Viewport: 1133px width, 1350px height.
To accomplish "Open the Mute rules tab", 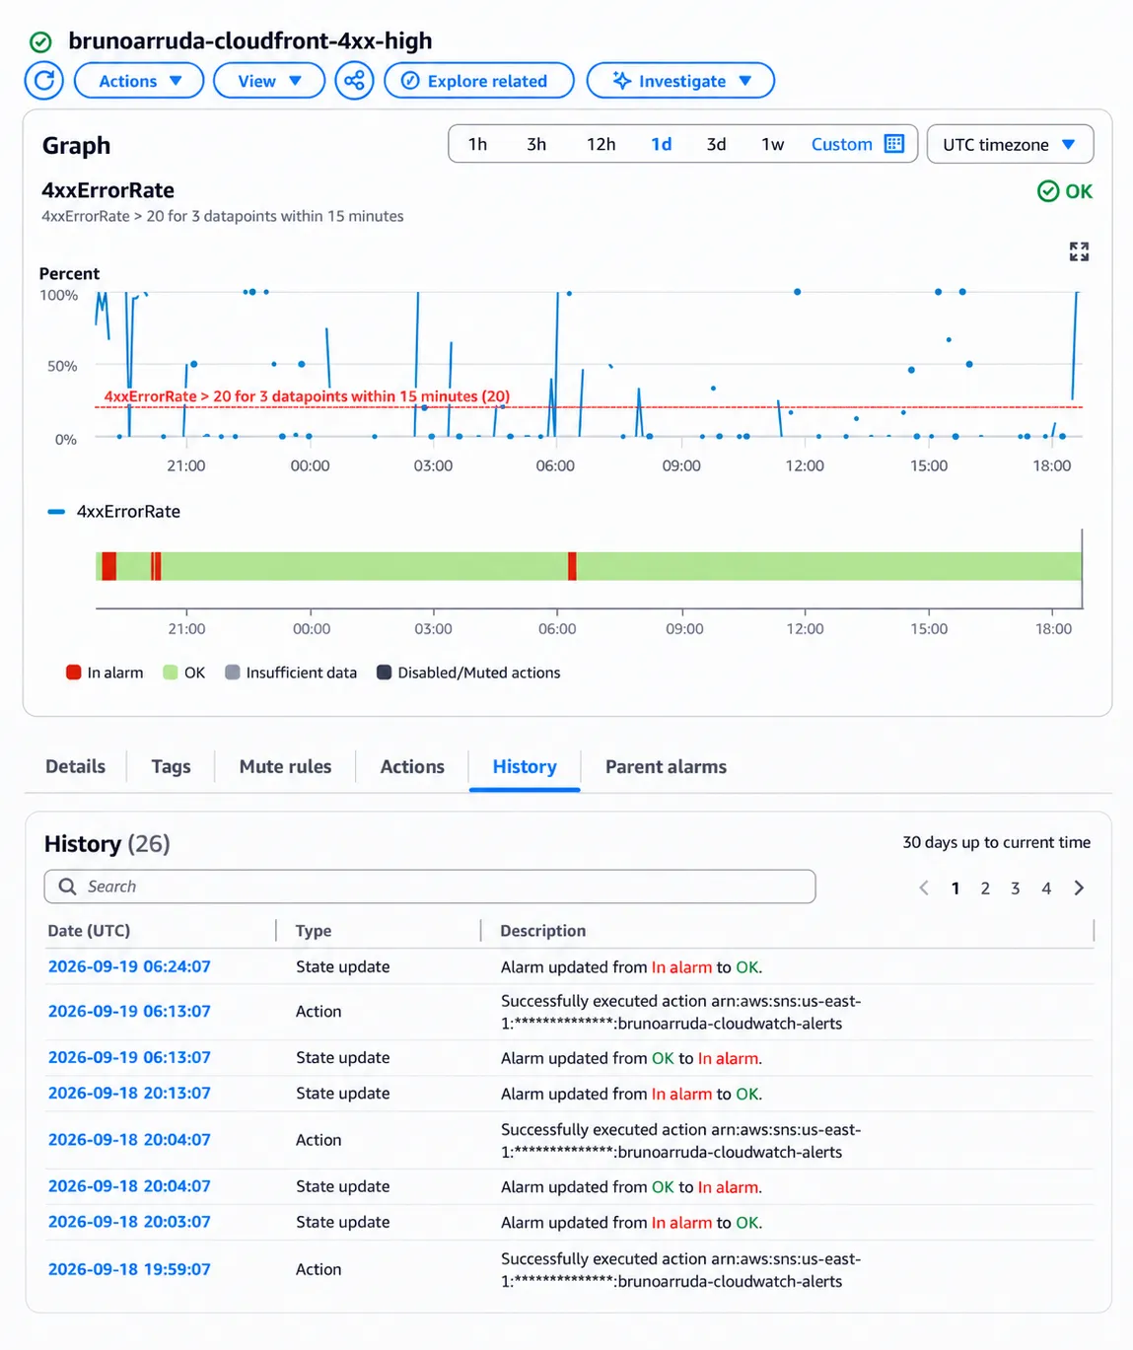I will pyautogui.click(x=285, y=766).
